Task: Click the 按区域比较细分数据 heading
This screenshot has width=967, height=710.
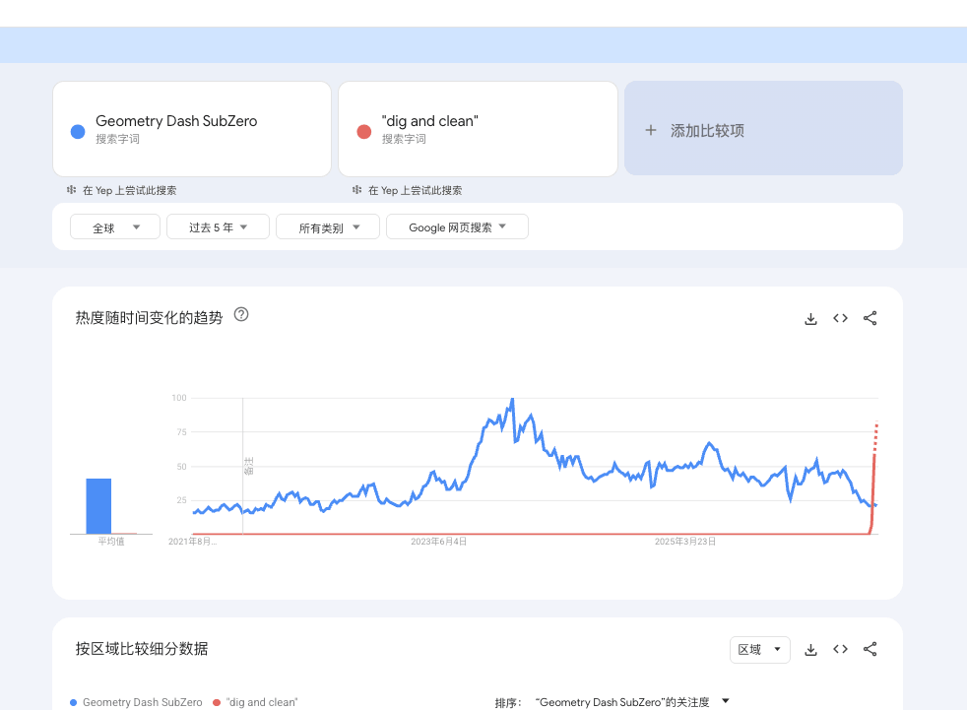Action: (142, 649)
